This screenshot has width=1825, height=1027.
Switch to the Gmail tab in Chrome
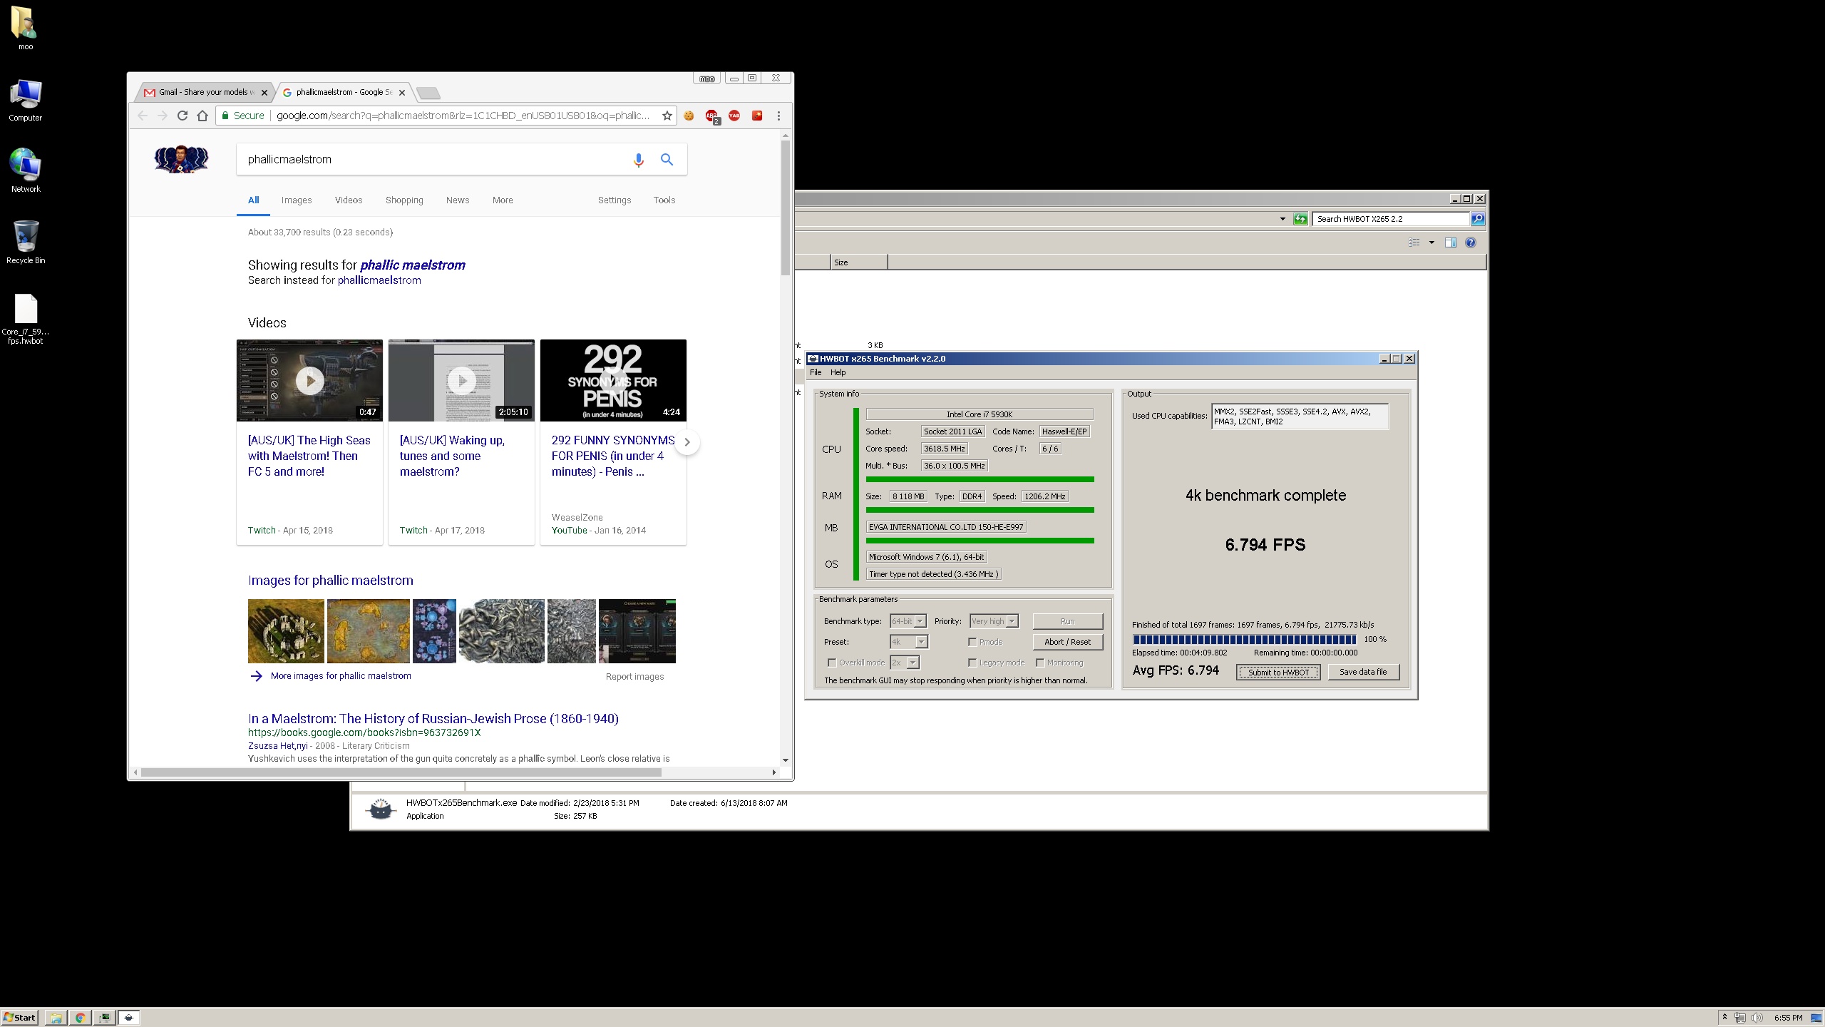(204, 92)
